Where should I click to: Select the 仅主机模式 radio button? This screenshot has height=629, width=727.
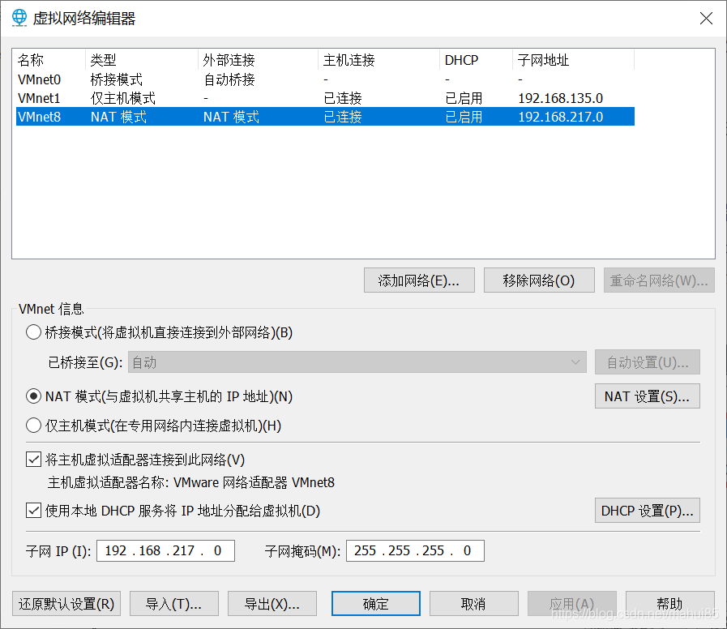[33, 426]
